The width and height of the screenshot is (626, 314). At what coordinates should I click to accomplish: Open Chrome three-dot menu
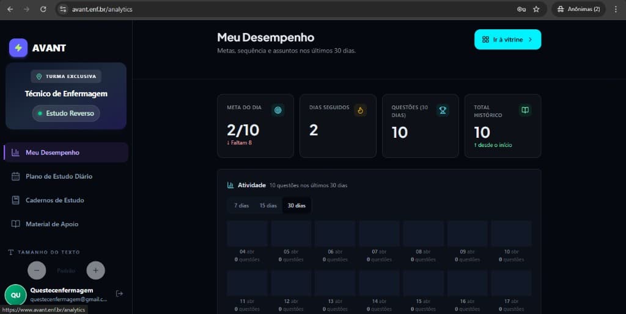click(616, 9)
